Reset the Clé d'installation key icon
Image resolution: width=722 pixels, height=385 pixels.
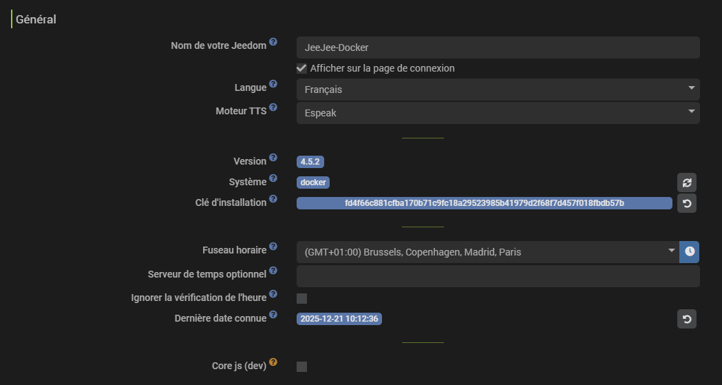pyautogui.click(x=686, y=203)
